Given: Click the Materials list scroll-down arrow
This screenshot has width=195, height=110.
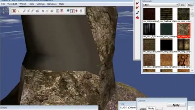Looking at the screenshot, I should tap(192, 71).
